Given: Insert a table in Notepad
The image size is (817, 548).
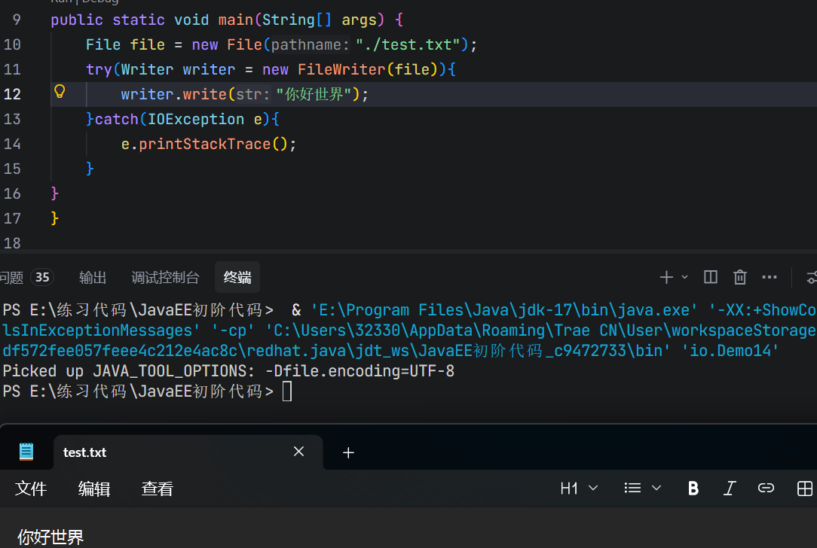Looking at the screenshot, I should pos(805,488).
